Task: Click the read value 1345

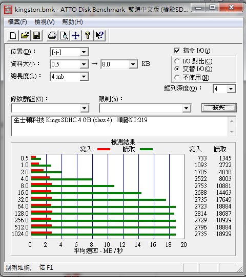Action: coord(225,158)
